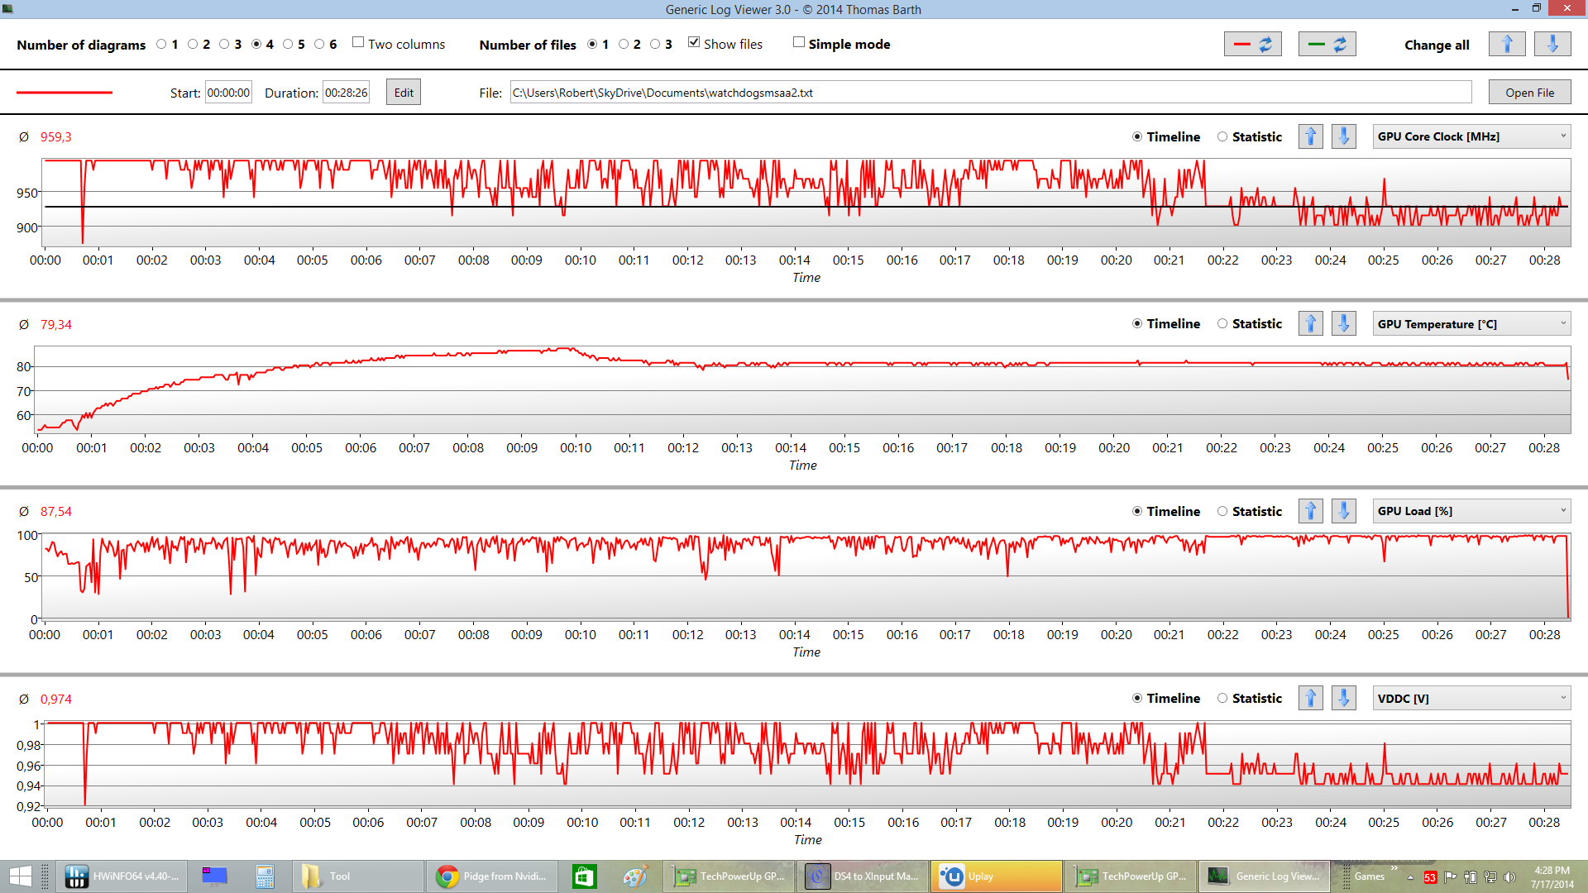The height and width of the screenshot is (893, 1588).
Task: Switch to Chrome Pidge from Nvidia window
Action: (490, 876)
